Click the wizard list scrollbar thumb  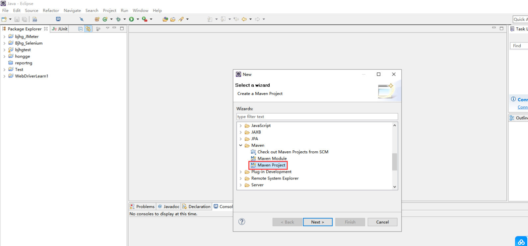(x=395, y=162)
